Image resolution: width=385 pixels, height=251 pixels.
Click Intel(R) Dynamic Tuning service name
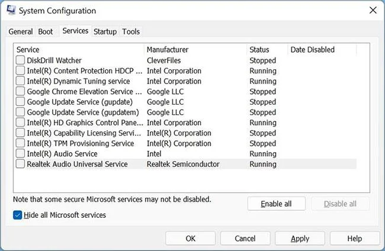pyautogui.click(x=78, y=81)
